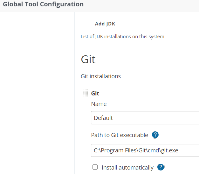Click the List of JDK installations text
The image size is (199, 174).
coord(122,36)
